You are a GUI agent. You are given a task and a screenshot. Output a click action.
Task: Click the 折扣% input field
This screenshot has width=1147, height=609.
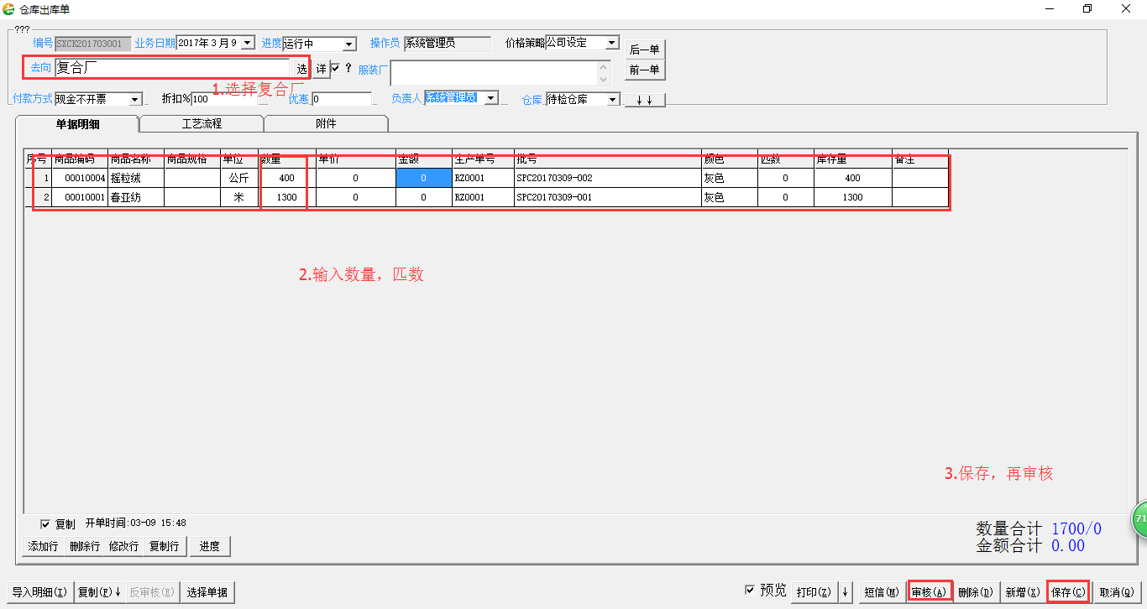coord(224,99)
